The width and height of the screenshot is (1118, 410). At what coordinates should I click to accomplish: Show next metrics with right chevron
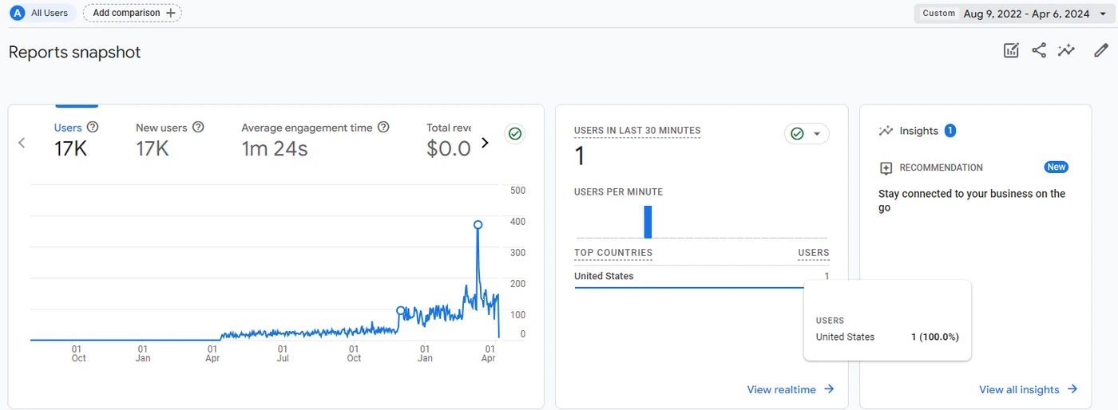[485, 143]
